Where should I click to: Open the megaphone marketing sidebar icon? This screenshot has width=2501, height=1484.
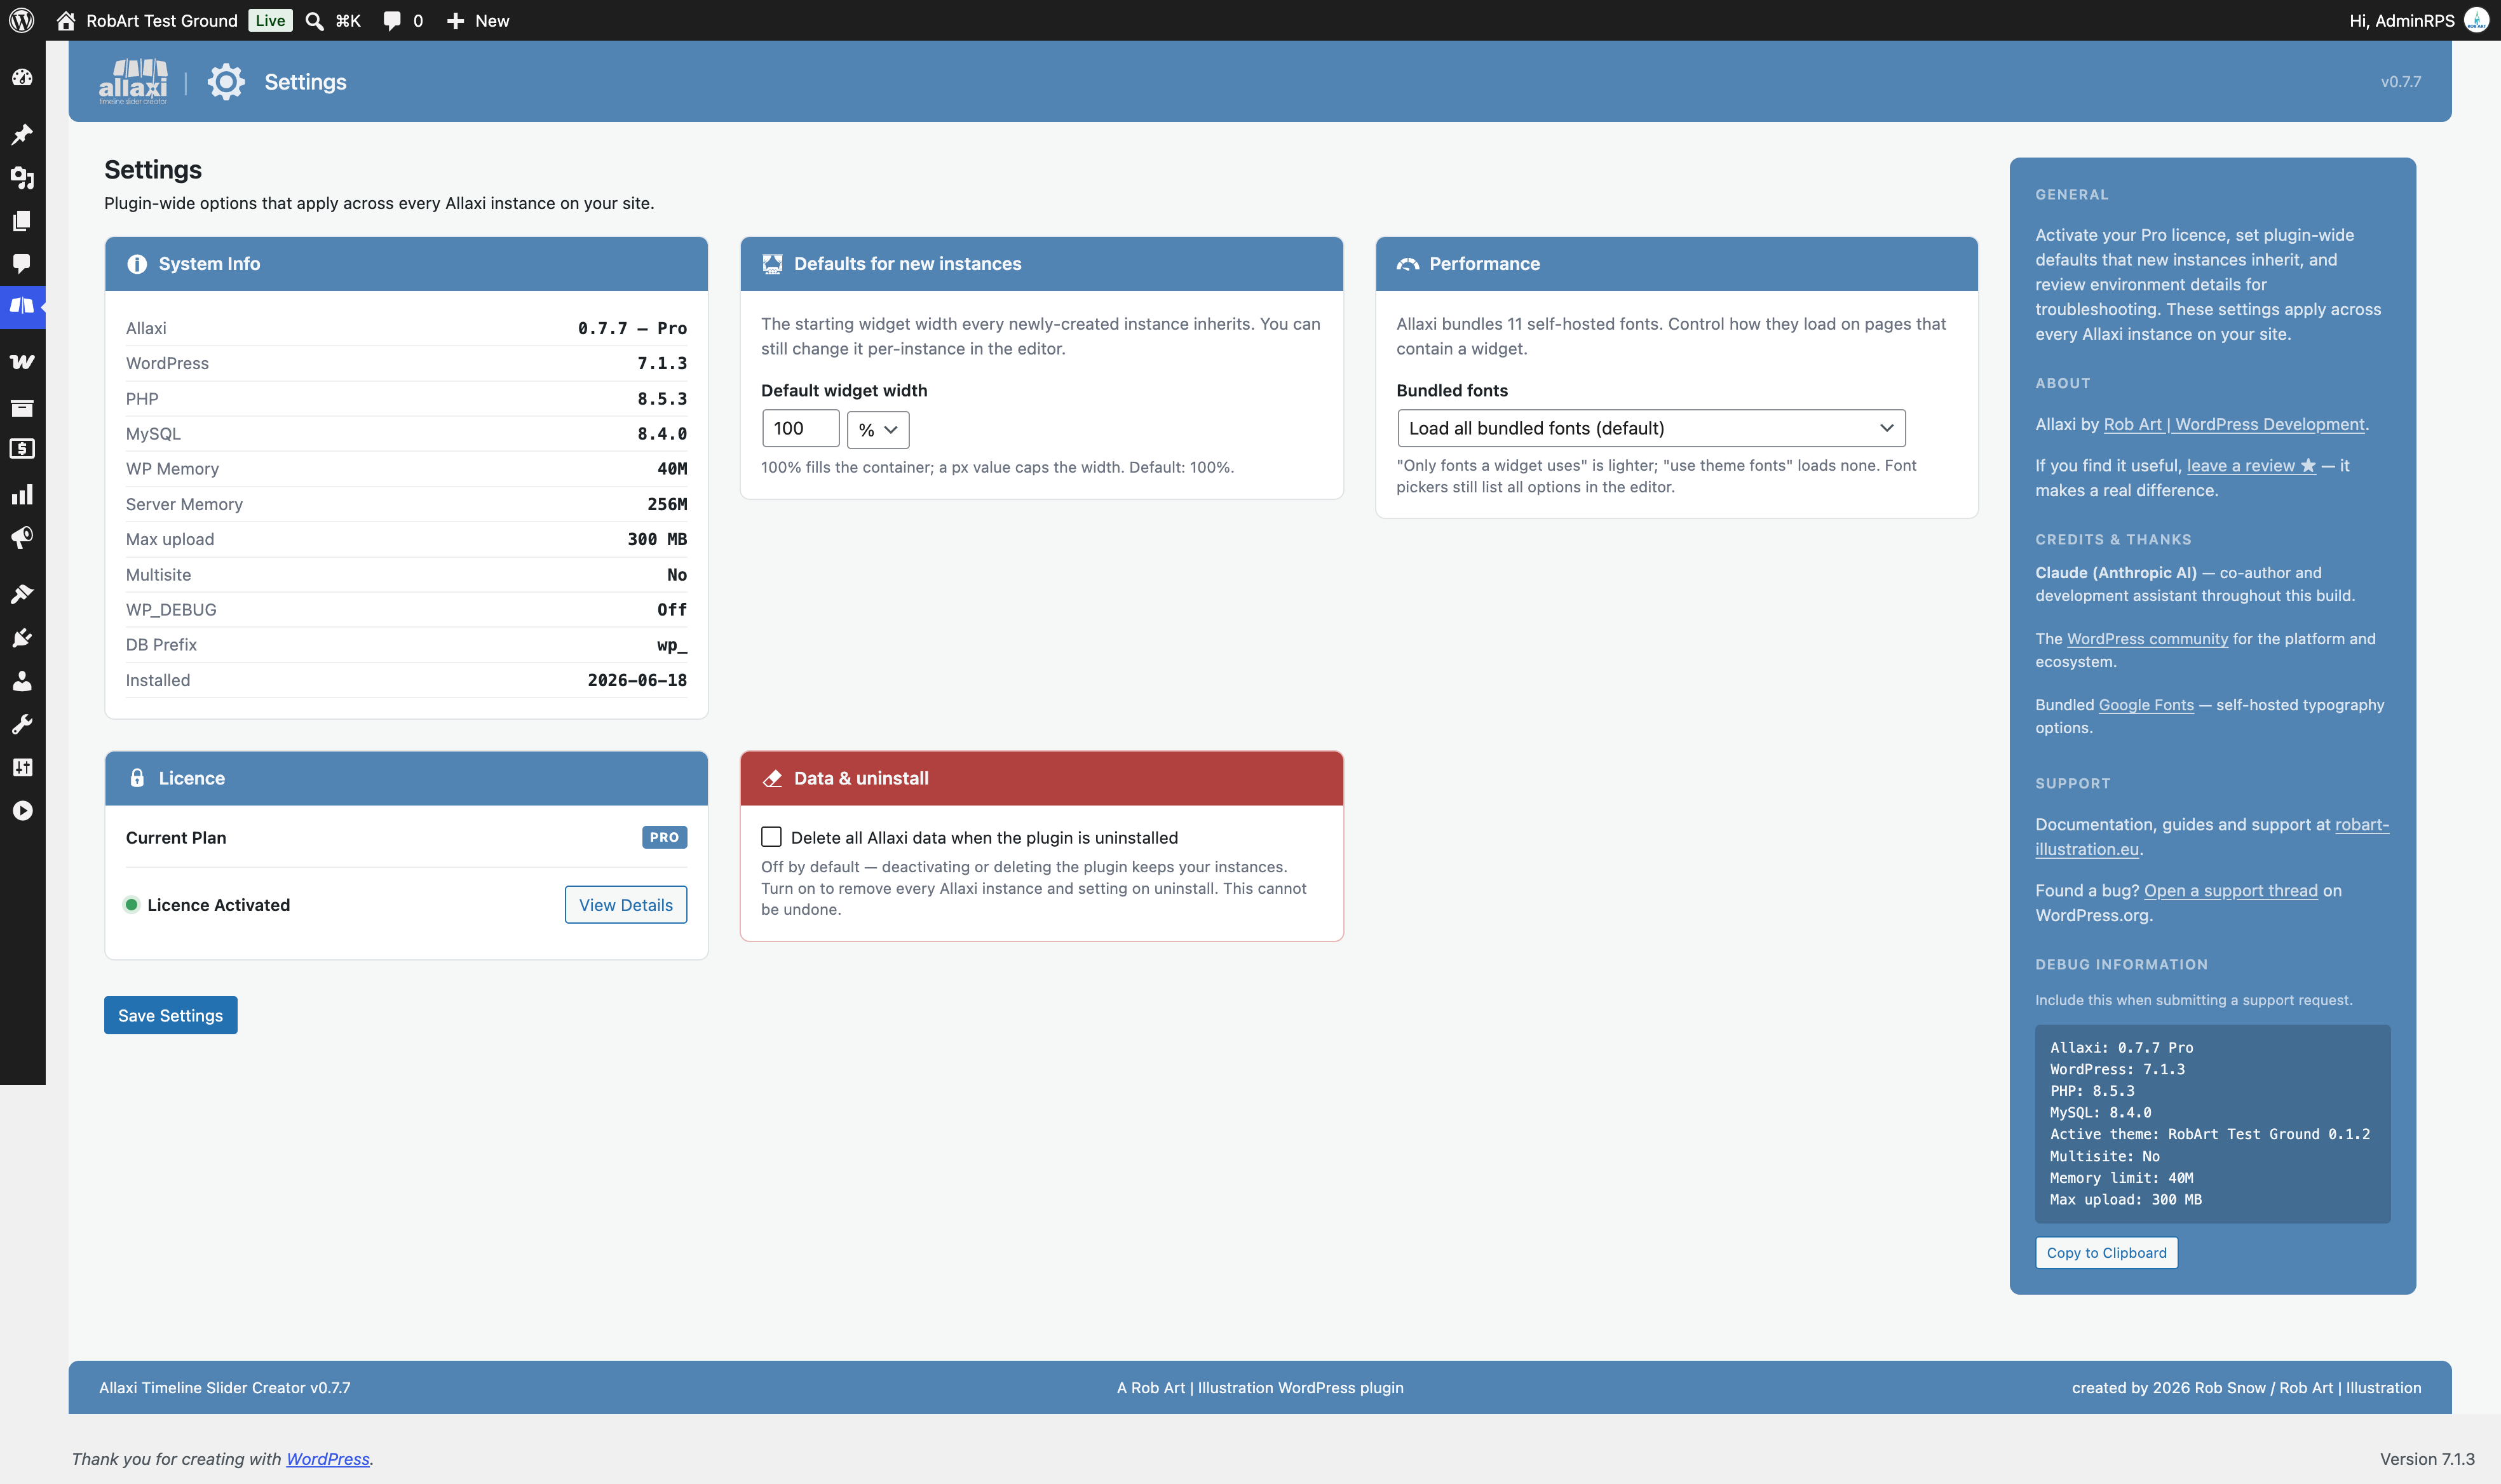22,538
